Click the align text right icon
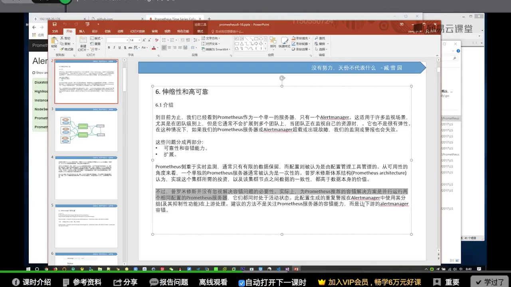The height and width of the screenshot is (287, 511). (174, 48)
